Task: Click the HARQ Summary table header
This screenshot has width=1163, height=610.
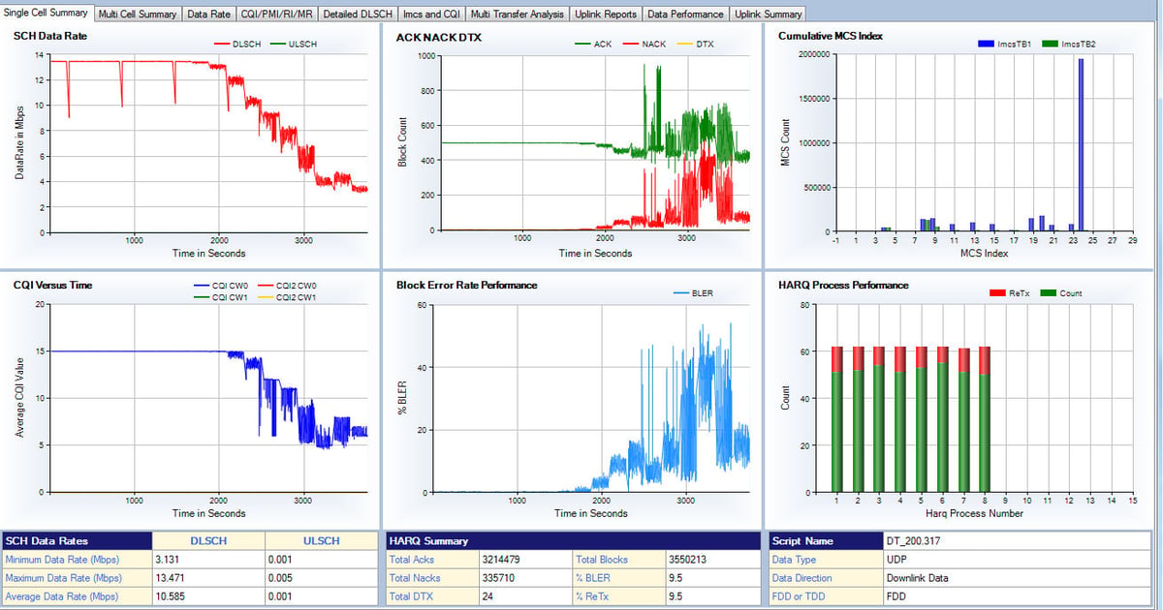Action: (572, 541)
